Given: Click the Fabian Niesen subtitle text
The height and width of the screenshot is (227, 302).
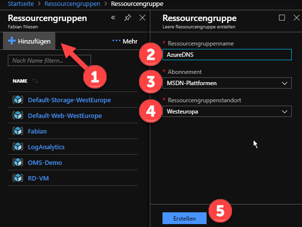Looking at the screenshot, I should pos(23,27).
